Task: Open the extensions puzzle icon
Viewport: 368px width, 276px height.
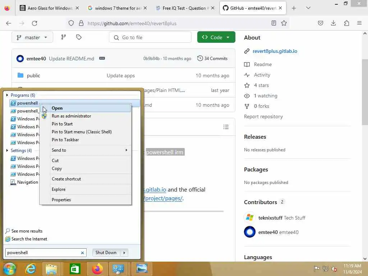Action: point(346,23)
